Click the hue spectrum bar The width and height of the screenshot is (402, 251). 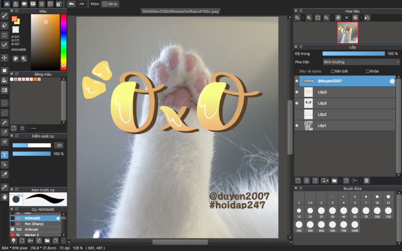(63, 42)
